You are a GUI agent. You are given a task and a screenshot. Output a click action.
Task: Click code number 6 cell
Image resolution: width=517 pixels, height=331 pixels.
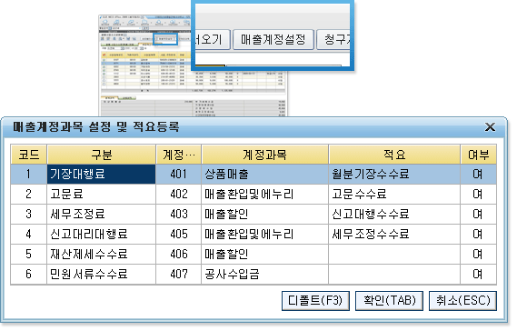coord(29,274)
